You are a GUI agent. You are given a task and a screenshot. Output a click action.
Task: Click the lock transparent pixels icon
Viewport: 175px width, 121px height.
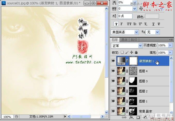[x=122, y=52]
